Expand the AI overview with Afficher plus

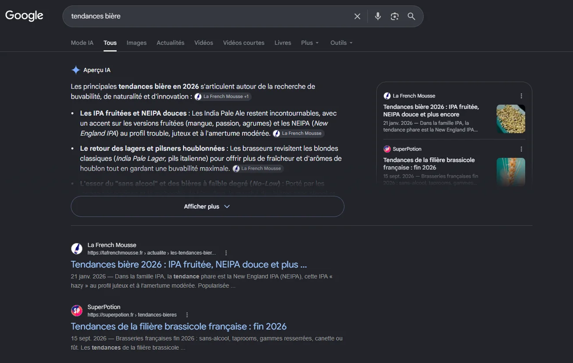(x=207, y=206)
